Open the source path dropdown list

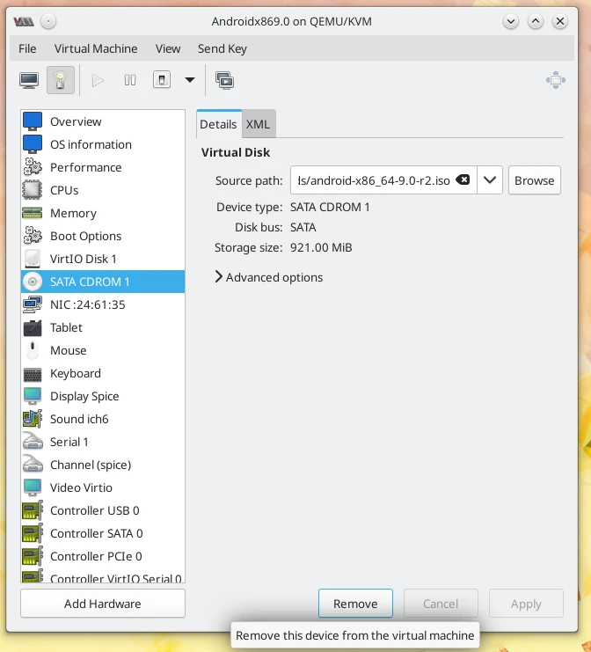point(491,180)
